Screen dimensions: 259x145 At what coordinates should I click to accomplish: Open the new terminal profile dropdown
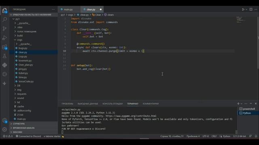pos(242,104)
